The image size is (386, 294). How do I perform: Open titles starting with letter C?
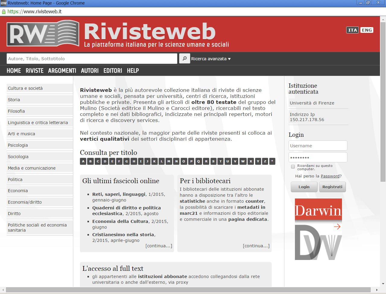pyautogui.click(x=98, y=161)
